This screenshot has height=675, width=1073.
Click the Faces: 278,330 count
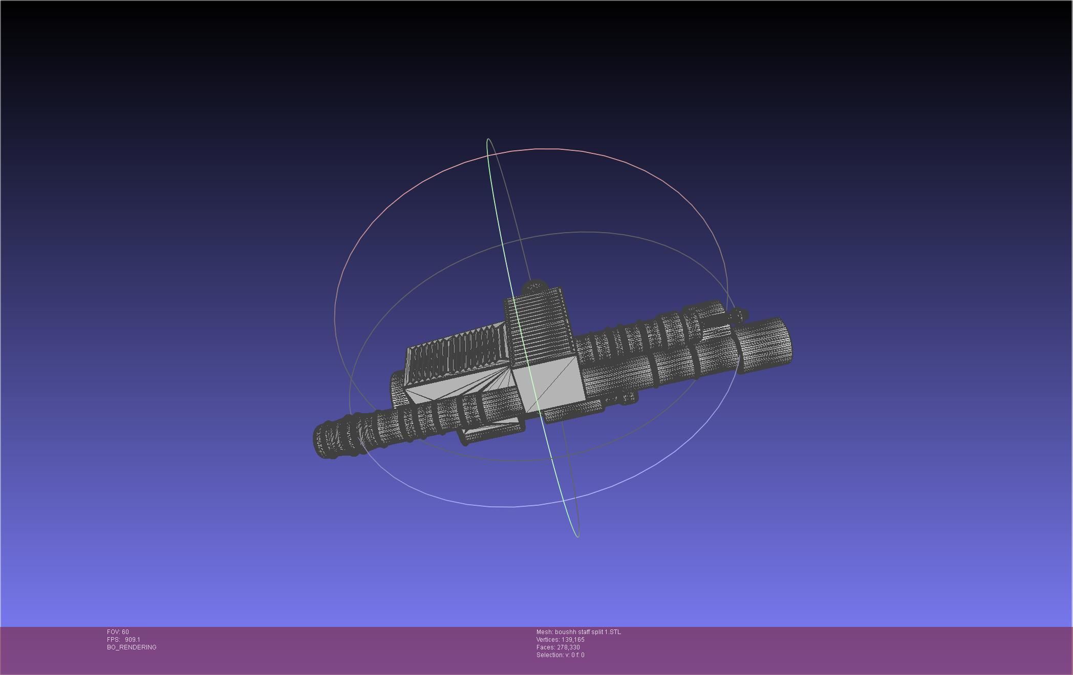tap(558, 647)
